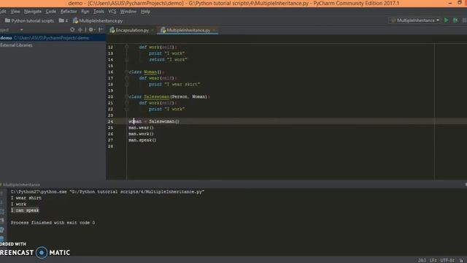
Task: Click the UTF-8 encoding in the status bar
Action: (447, 260)
